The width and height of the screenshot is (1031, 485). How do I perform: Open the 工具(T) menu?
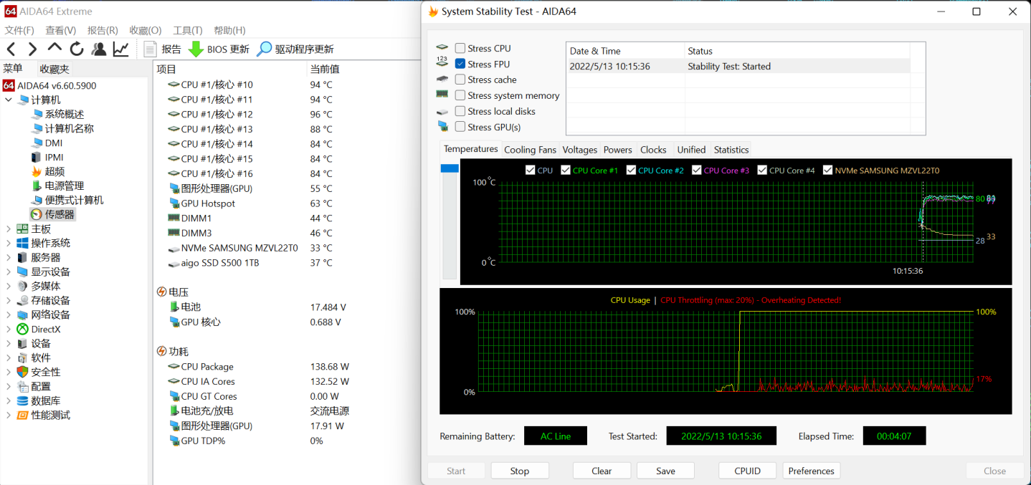tap(187, 30)
